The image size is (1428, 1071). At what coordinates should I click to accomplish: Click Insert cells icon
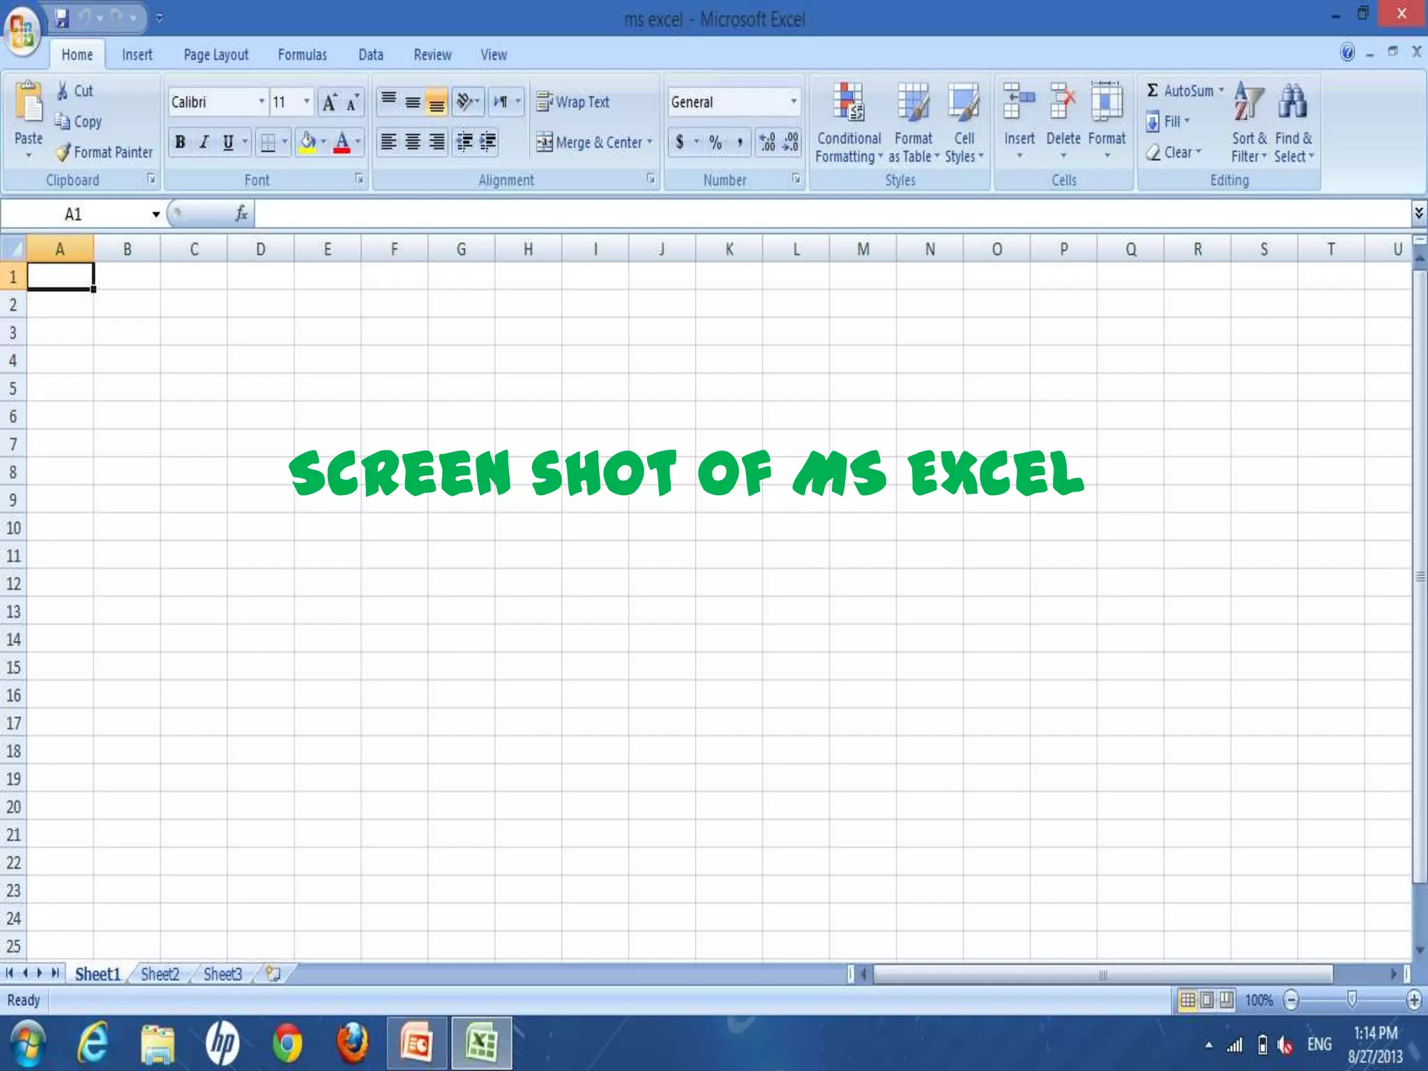[x=1019, y=102]
